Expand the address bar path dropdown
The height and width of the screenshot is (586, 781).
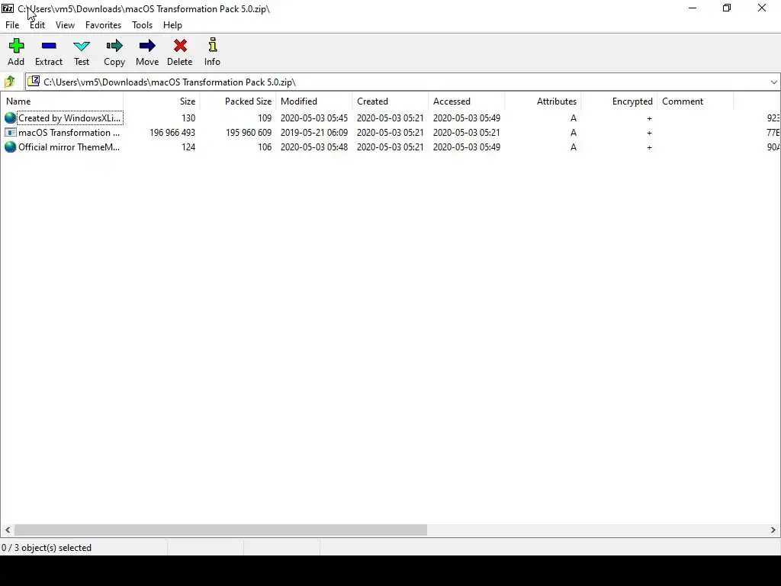(773, 82)
